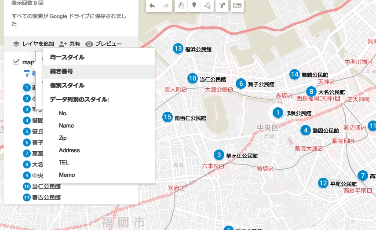Select the hand pan tool
The image size is (376, 230).
[180, 6]
